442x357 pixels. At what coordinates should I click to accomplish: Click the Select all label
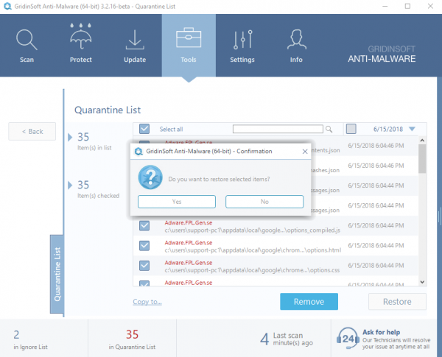point(171,130)
